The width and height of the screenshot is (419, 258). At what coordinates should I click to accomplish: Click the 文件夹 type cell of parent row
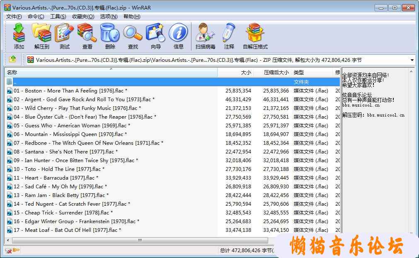[x=301, y=82]
